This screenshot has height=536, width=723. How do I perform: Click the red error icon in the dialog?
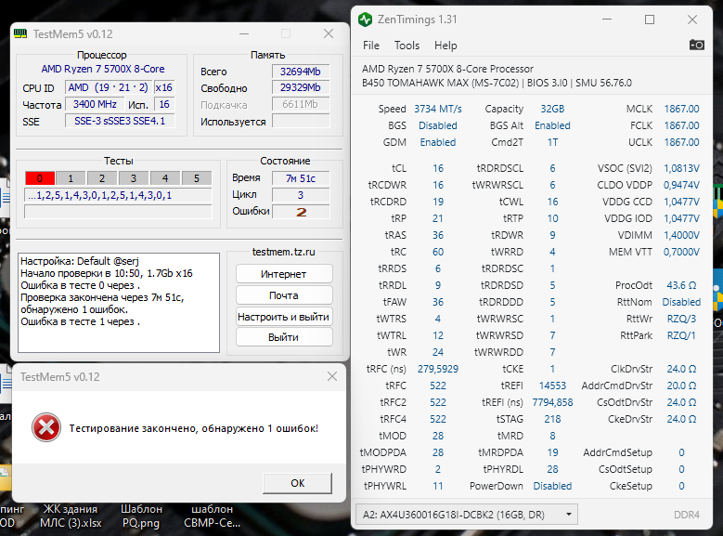(46, 427)
